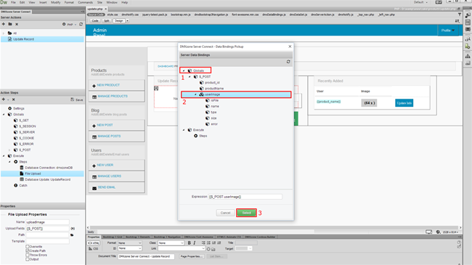This screenshot has height=265, width=472.
Task: Delete the selected server action
Action: click(x=17, y=24)
